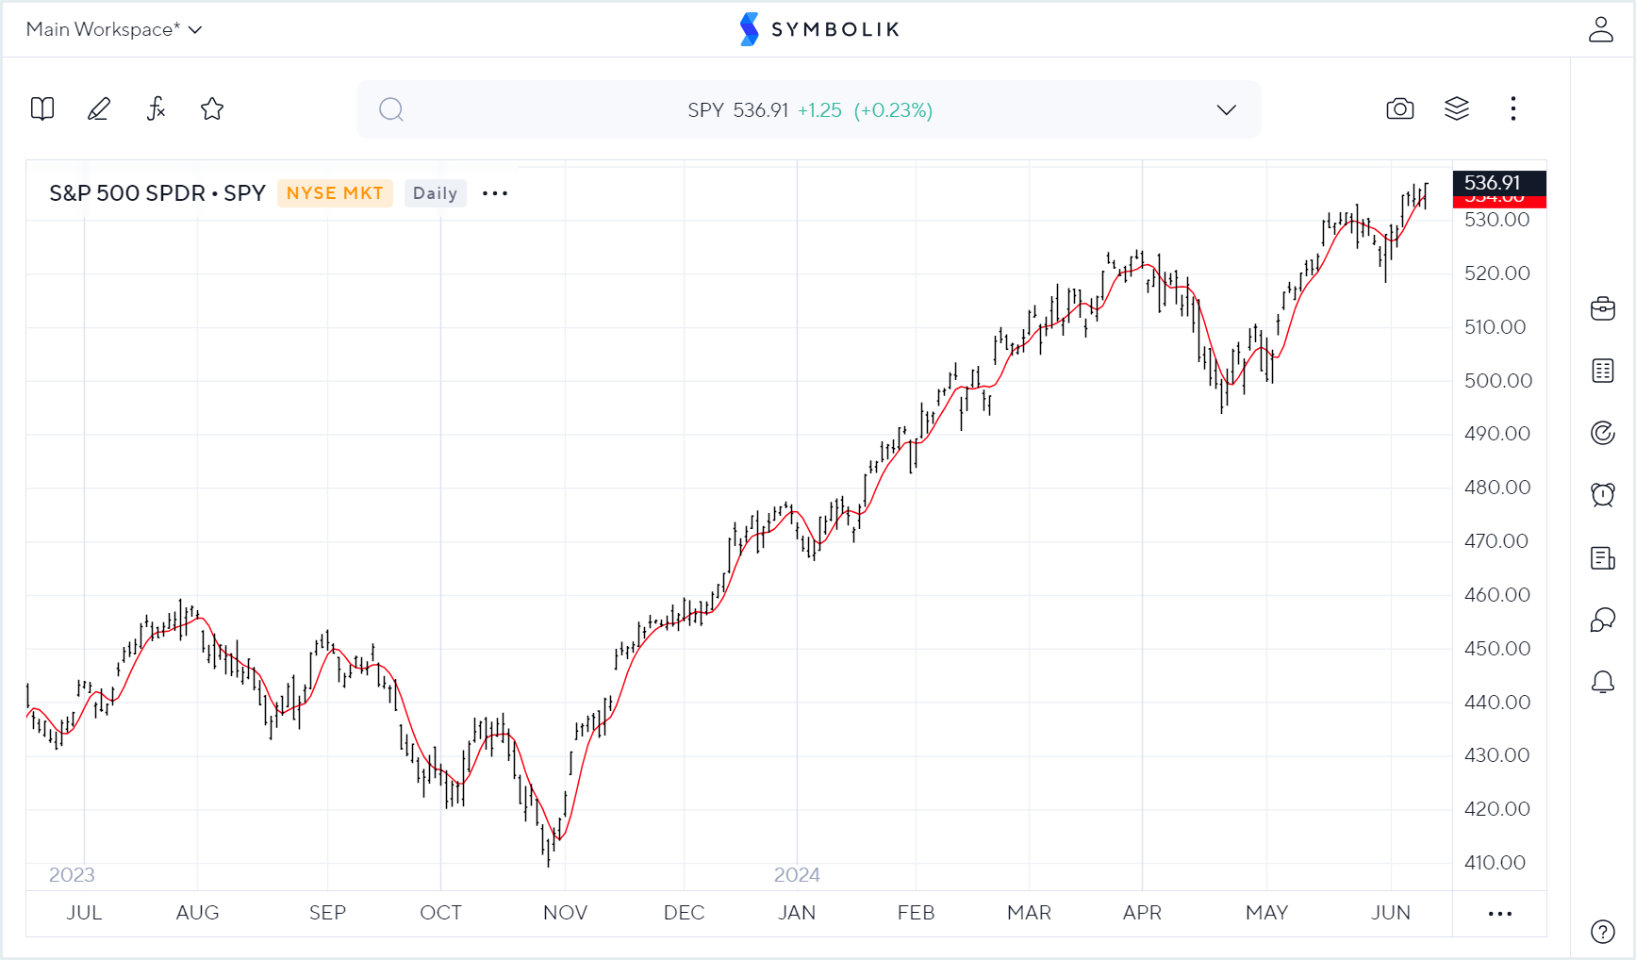Click the NYSE MKT exchange badge
1636x960 pixels.
335,193
